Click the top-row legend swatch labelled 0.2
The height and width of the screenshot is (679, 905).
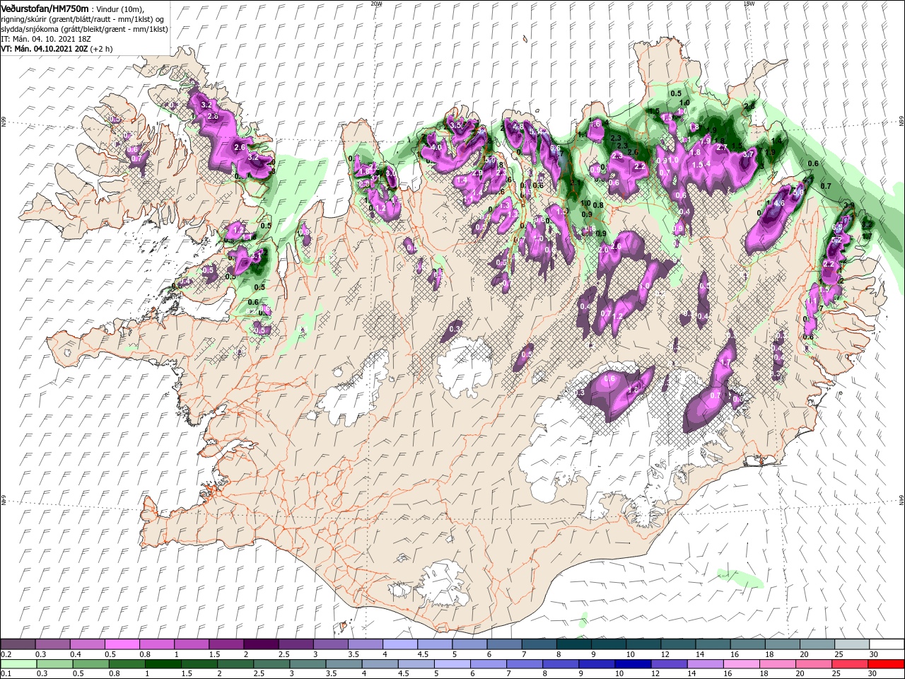(18, 644)
